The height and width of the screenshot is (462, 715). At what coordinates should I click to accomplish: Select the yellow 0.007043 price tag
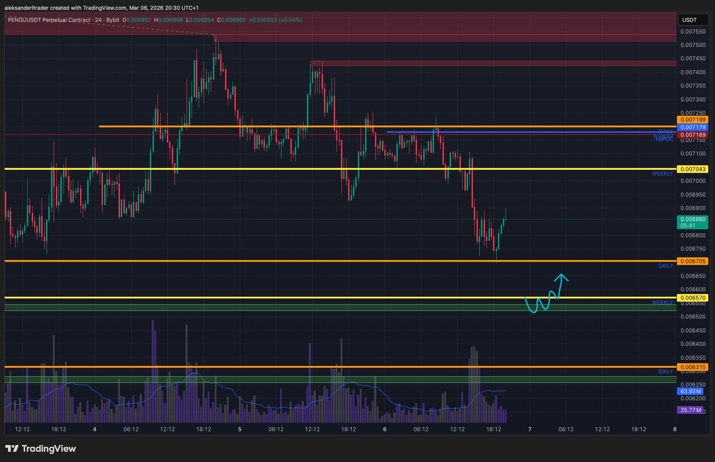693,169
